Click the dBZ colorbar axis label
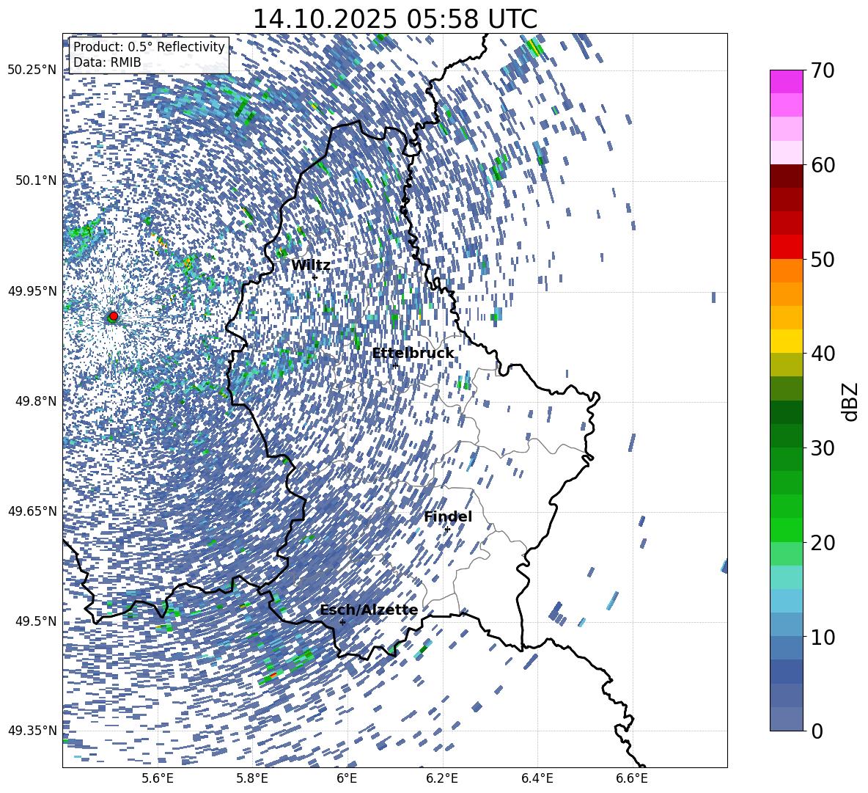 pyautogui.click(x=851, y=401)
